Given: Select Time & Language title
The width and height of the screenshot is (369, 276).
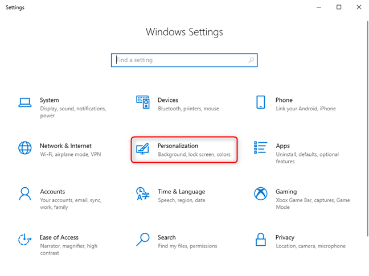Looking at the screenshot, I should [x=182, y=192].
